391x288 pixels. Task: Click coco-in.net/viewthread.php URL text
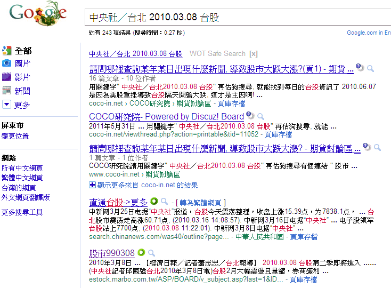tap(174, 134)
